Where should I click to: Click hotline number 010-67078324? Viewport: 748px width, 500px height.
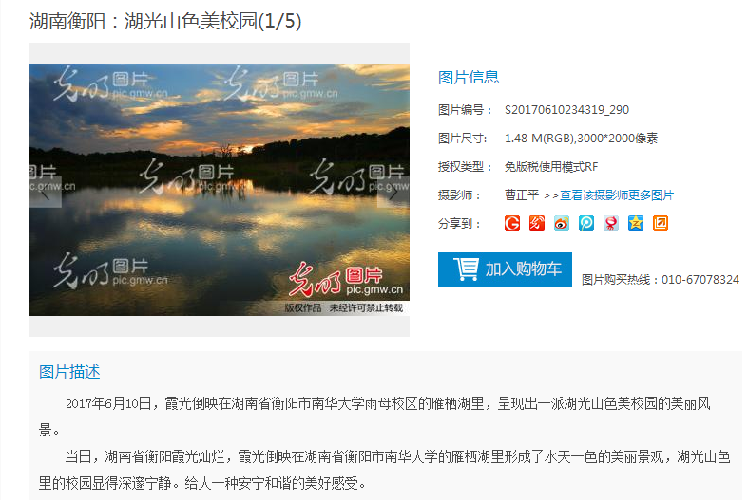coord(700,280)
